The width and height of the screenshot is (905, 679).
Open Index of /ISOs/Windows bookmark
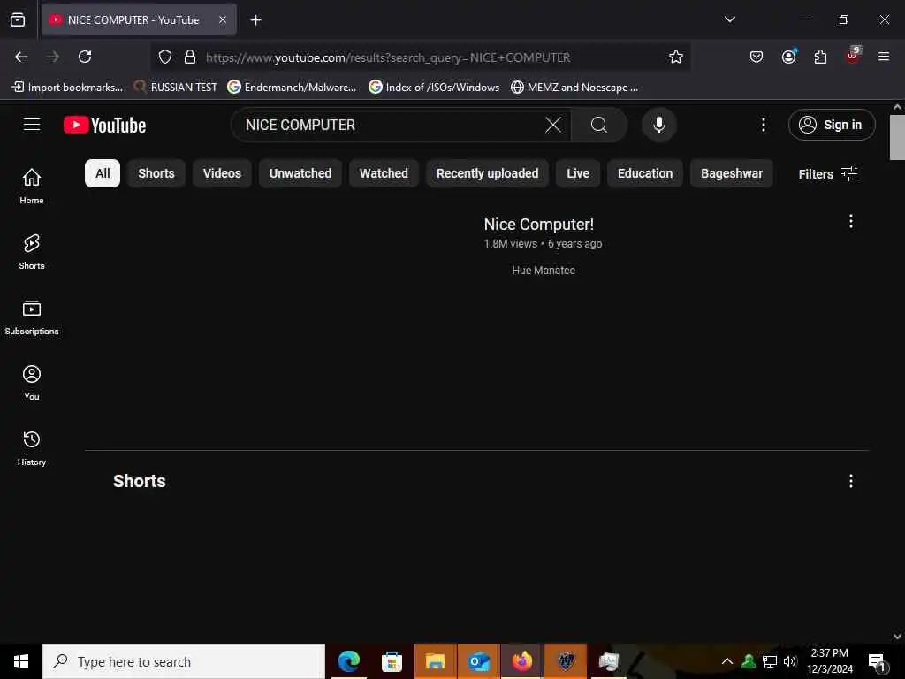click(x=434, y=88)
